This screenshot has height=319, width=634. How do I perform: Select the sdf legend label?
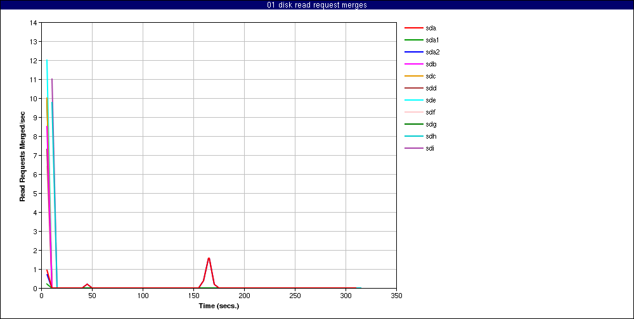point(430,112)
